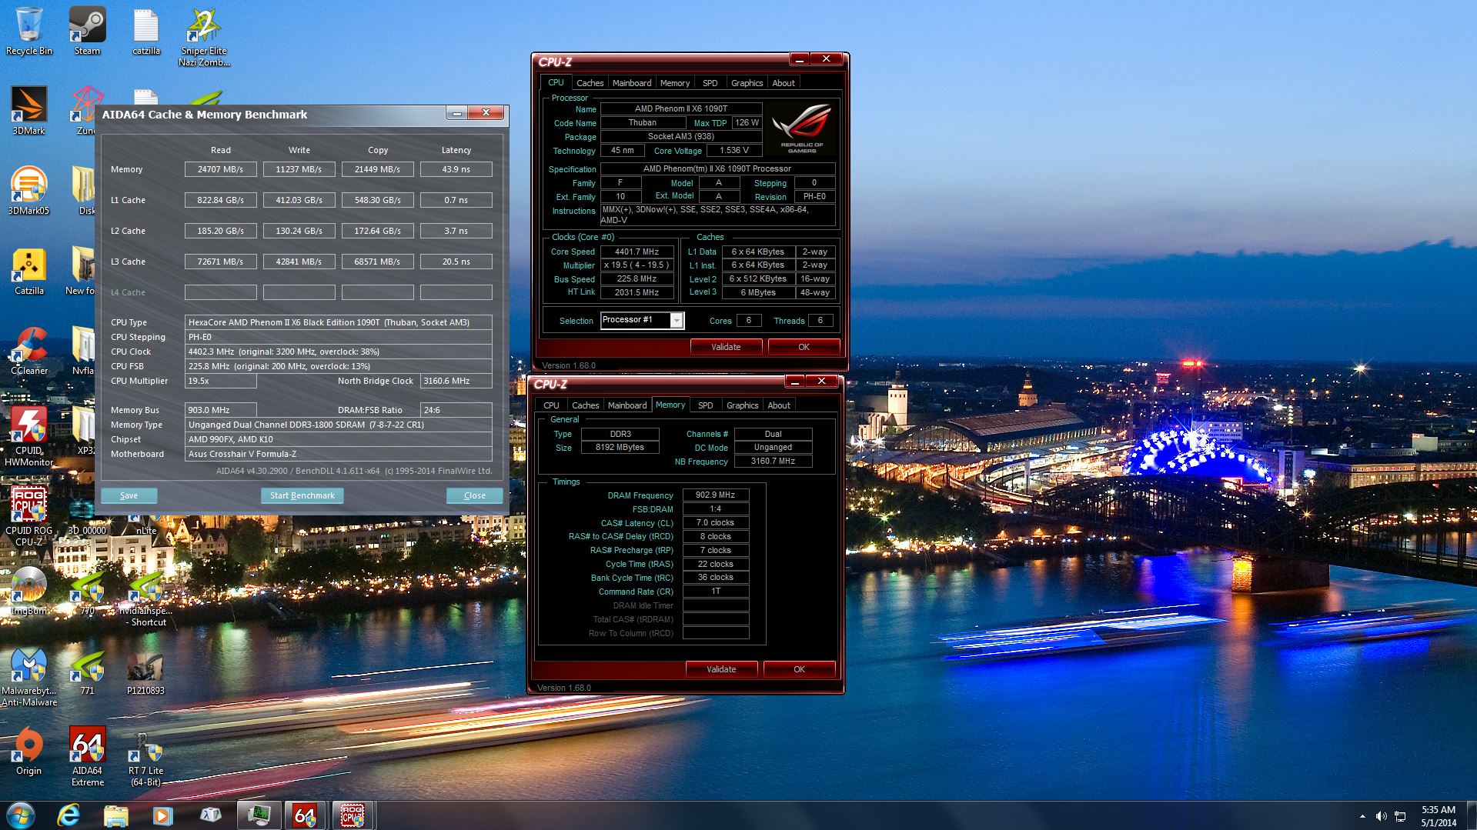The width and height of the screenshot is (1477, 830).
Task: Click the Memory Latency value 43.9 ns
Action: click(x=456, y=169)
